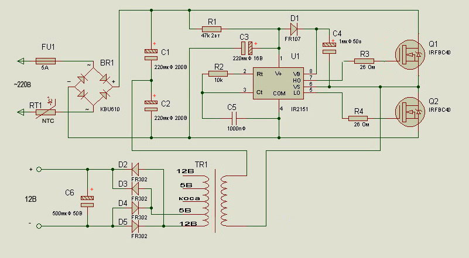
Task: Click resistor R3 26 Ом
Action: pyautogui.click(x=364, y=61)
